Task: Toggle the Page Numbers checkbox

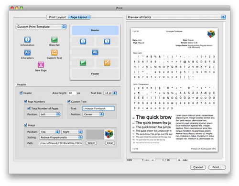Action: 25,102
